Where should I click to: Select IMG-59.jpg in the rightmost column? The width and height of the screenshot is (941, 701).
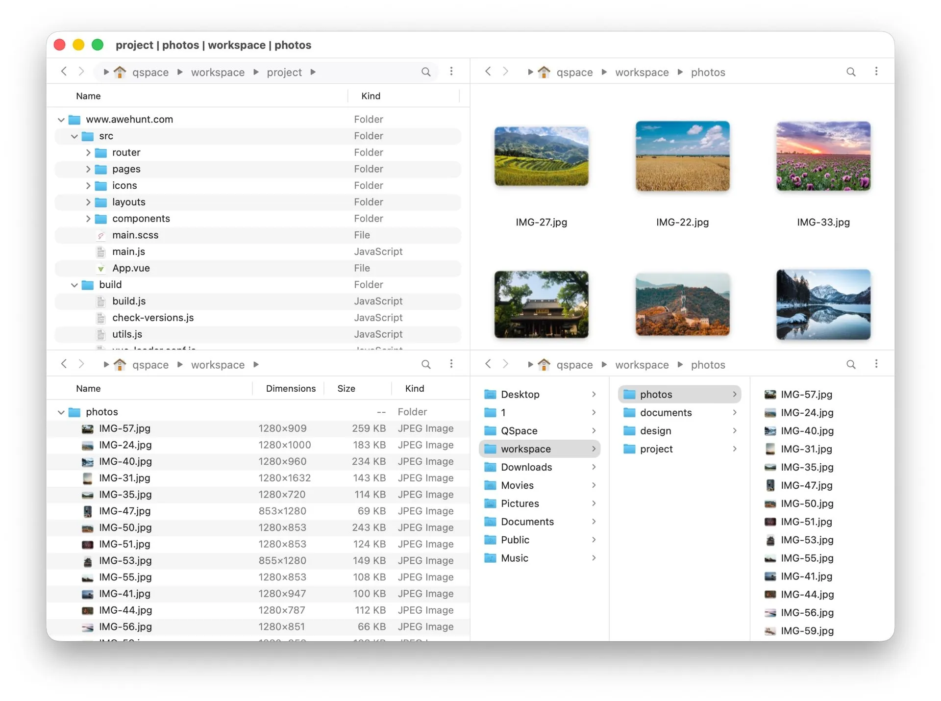coord(806,631)
